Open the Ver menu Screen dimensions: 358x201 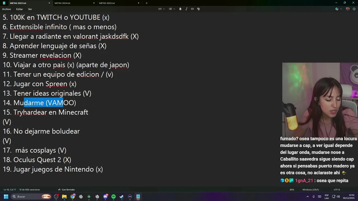coord(30,9)
